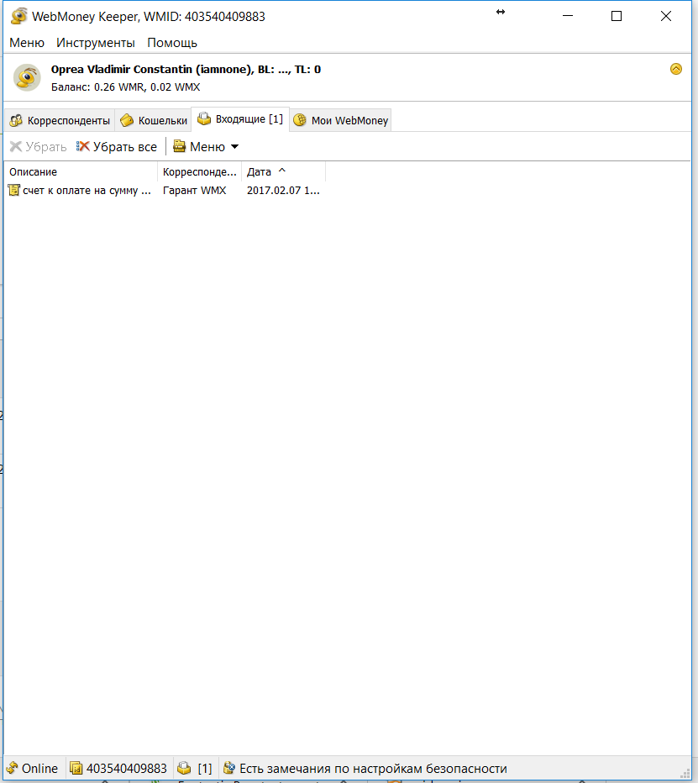Viewport: 698px width, 783px height.
Task: Click the WMID 403540409883 status bar item
Action: click(x=118, y=768)
